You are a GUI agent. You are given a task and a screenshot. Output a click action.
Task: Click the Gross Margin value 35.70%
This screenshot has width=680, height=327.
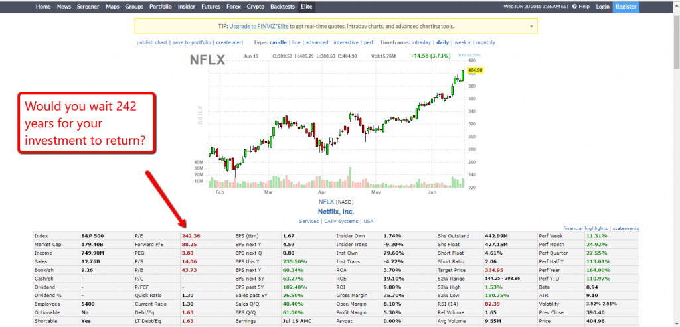[393, 295]
